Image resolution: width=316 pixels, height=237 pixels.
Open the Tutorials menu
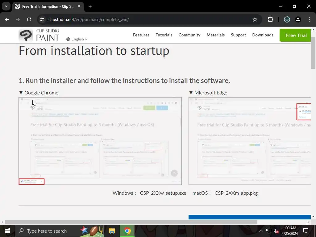(x=164, y=35)
